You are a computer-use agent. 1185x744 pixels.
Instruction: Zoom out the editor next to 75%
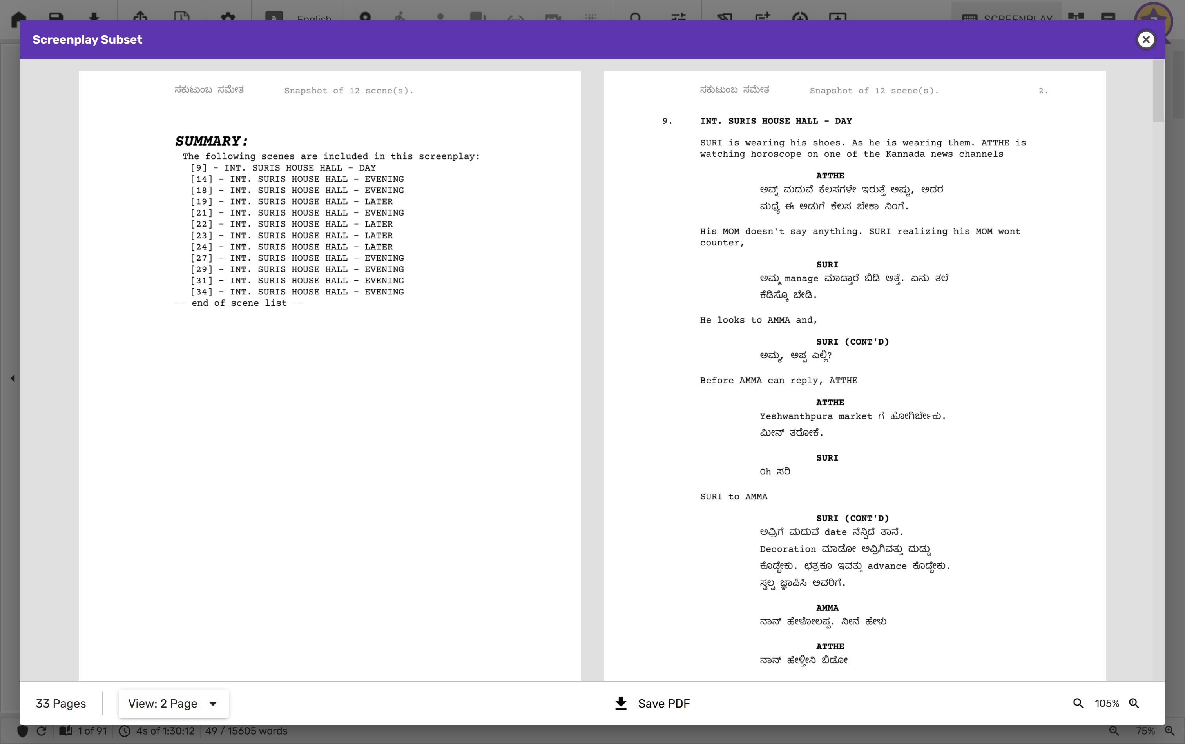click(x=1114, y=731)
